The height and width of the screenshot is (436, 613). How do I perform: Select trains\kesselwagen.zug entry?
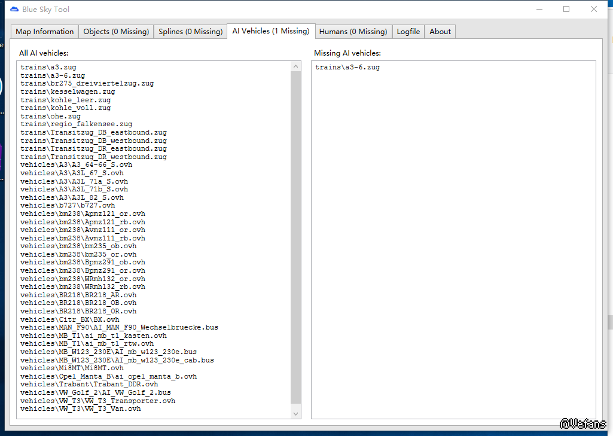pos(68,92)
